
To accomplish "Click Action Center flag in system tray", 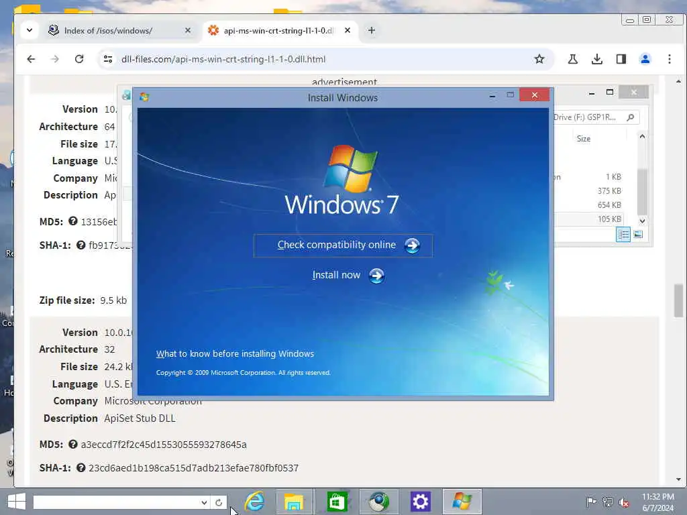I will 591,502.
